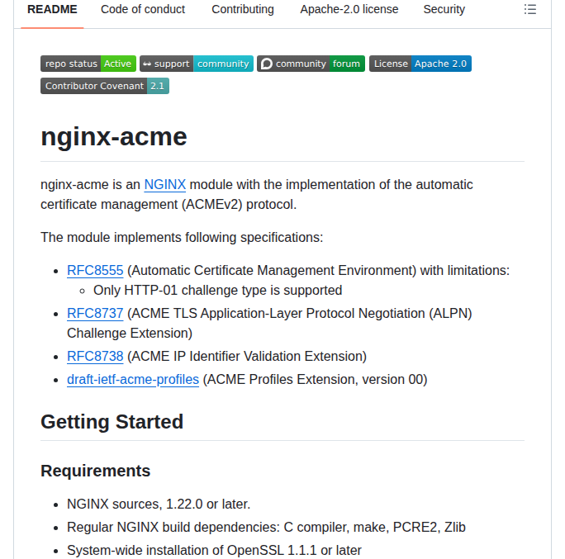
Task: Click 'NGINX sources, 1.22.0 or later.' item
Action: (159, 505)
